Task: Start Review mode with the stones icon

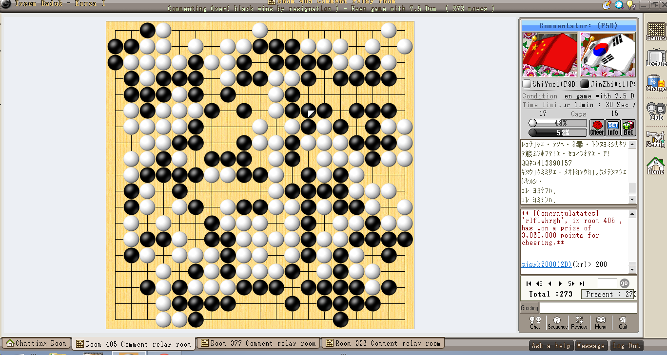Action: coord(579,323)
